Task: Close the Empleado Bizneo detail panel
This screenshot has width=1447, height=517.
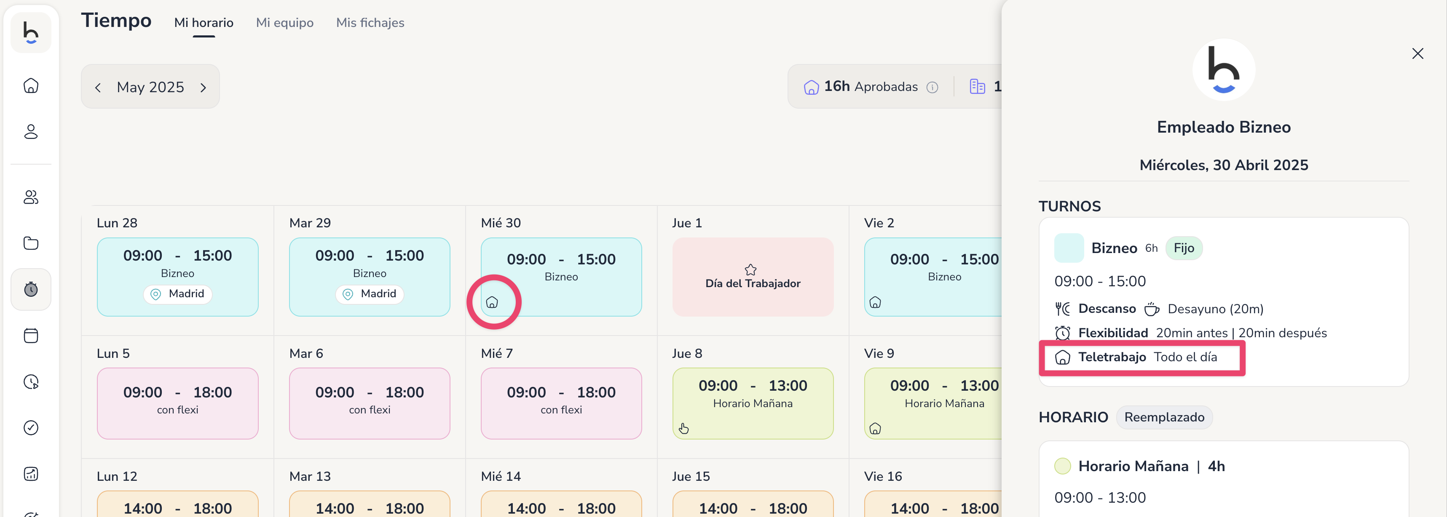Action: click(x=1418, y=53)
